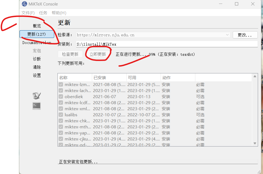This screenshot has height=174, width=263.
Task: Select the 更新(127) sidebar page
Action: tap(37, 34)
